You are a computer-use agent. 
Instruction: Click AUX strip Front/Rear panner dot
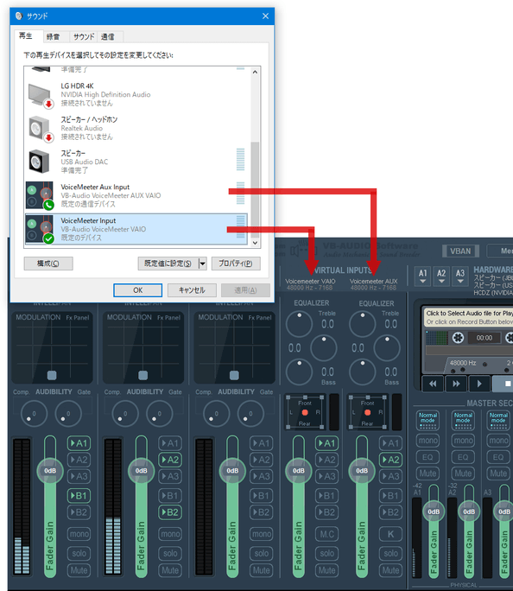(x=368, y=412)
